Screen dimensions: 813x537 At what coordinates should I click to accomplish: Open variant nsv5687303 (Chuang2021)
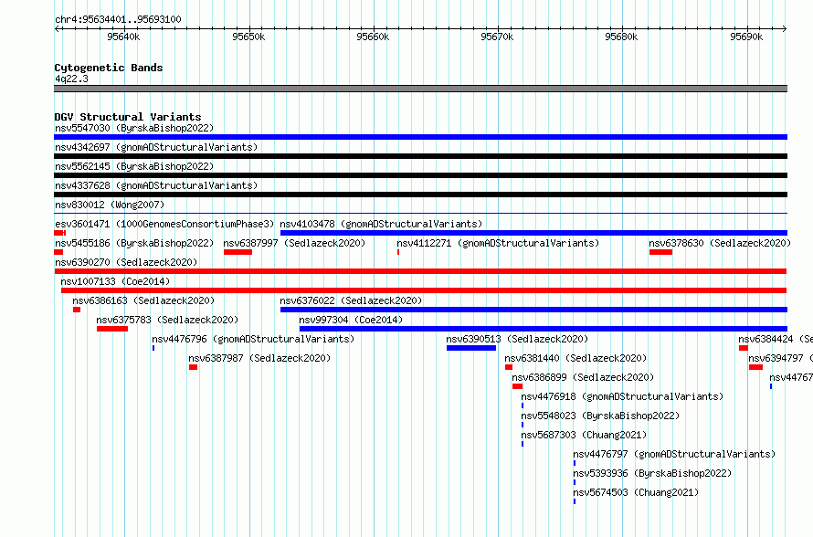pyautogui.click(x=584, y=435)
